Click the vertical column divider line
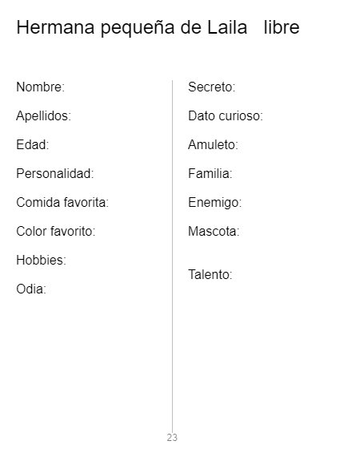 click(172, 257)
